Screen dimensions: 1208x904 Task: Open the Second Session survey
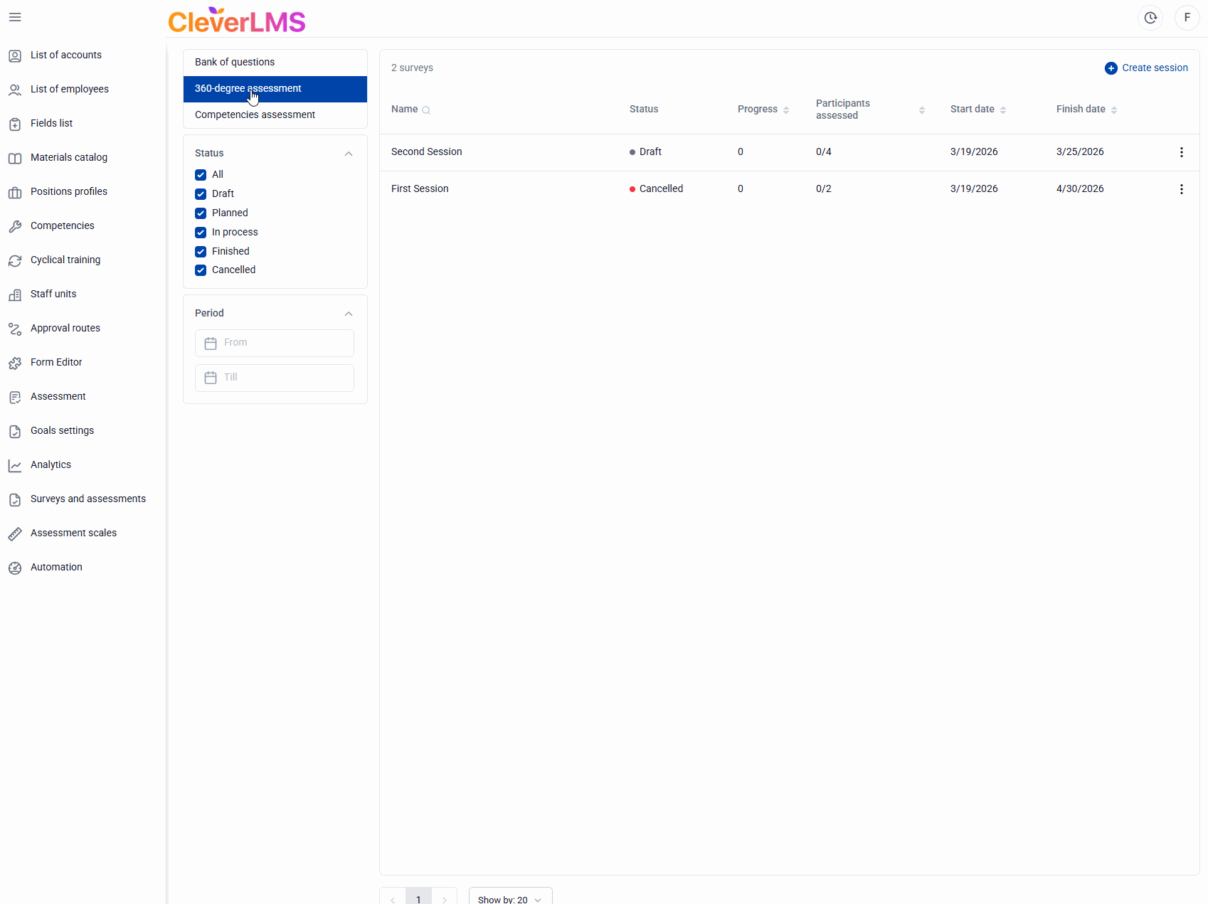tap(427, 152)
